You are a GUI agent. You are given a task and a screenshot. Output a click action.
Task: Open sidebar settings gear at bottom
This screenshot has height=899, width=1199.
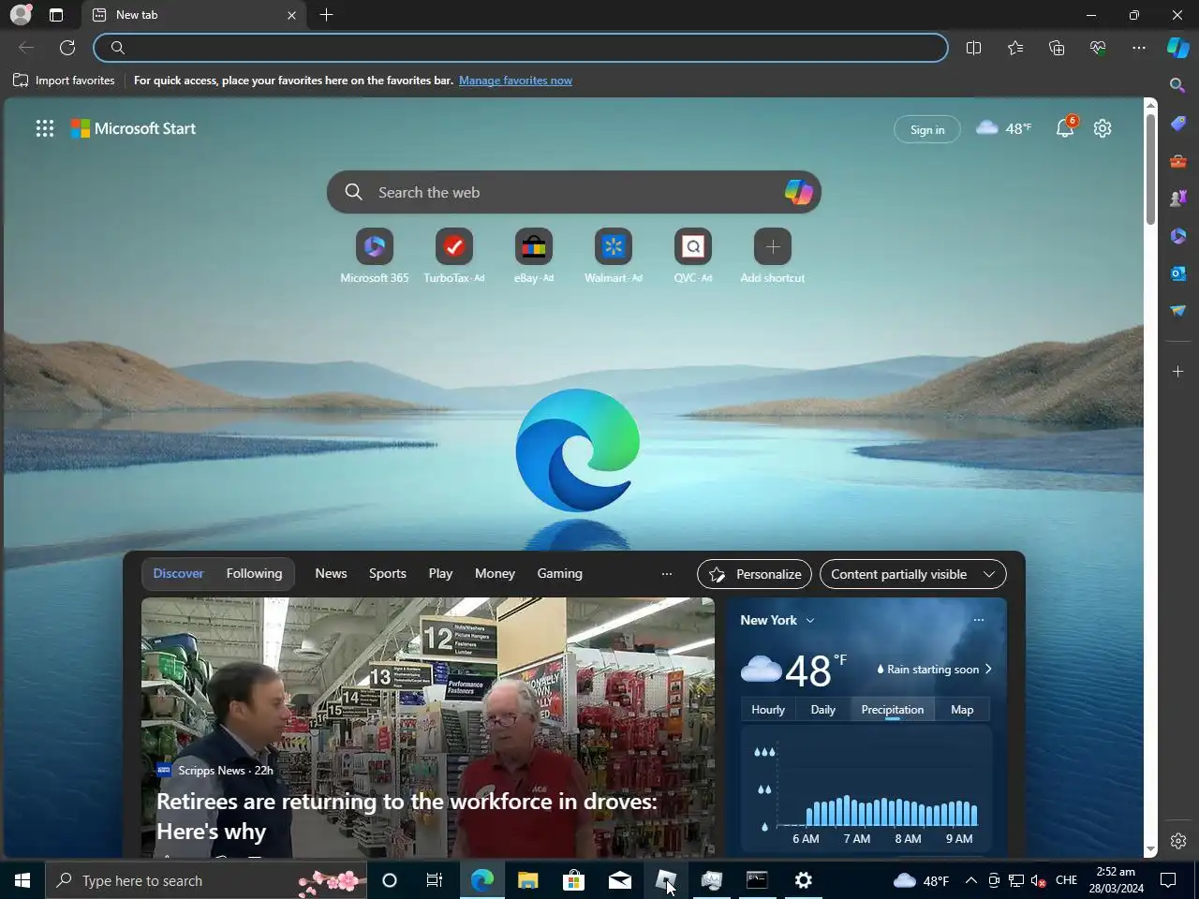tap(1177, 841)
